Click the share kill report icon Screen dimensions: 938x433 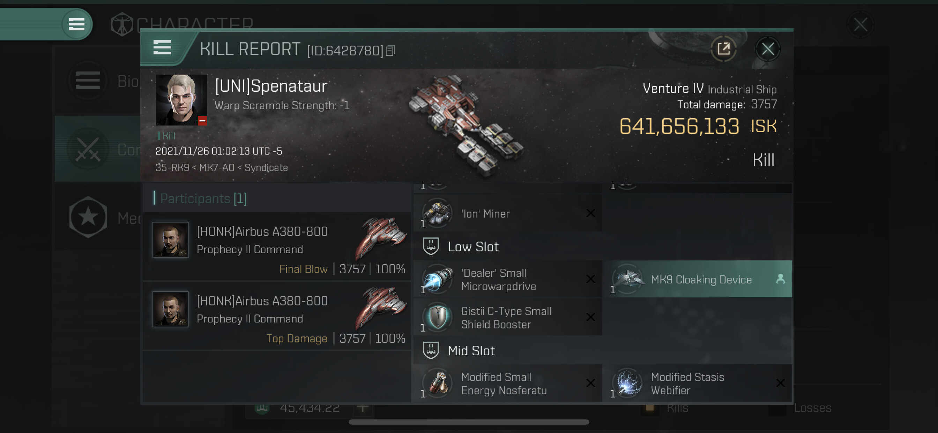point(723,49)
